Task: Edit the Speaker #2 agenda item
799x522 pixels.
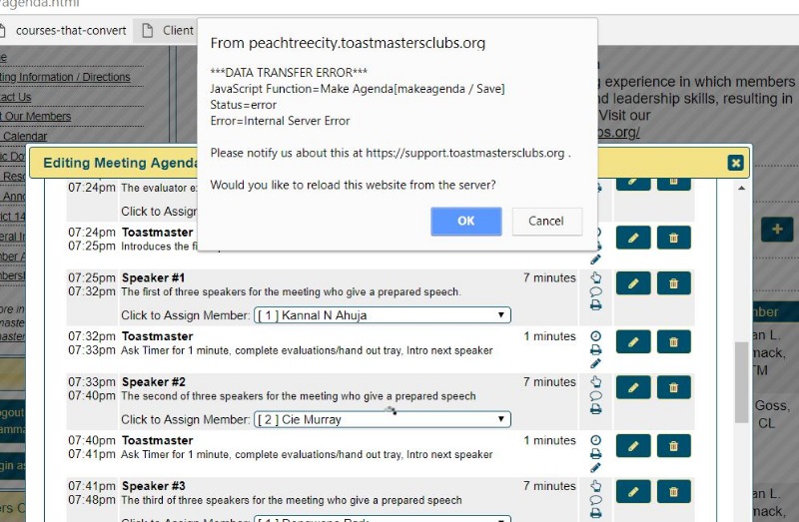Action: pyautogui.click(x=633, y=387)
